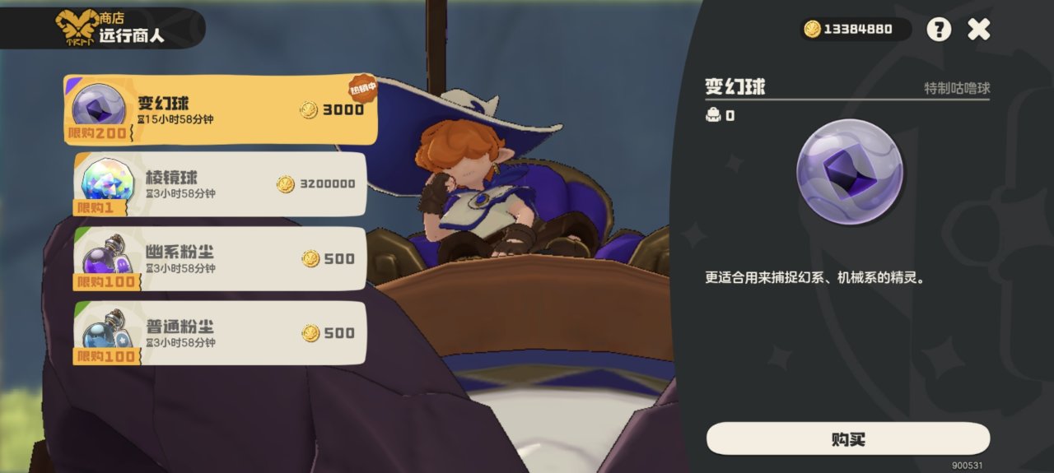Screen dimensions: 1054x473
Task: Click the 远行商人 shop title
Action: pos(132,35)
